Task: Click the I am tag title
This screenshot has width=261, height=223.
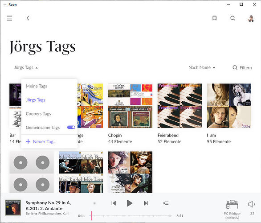Action: point(212,135)
